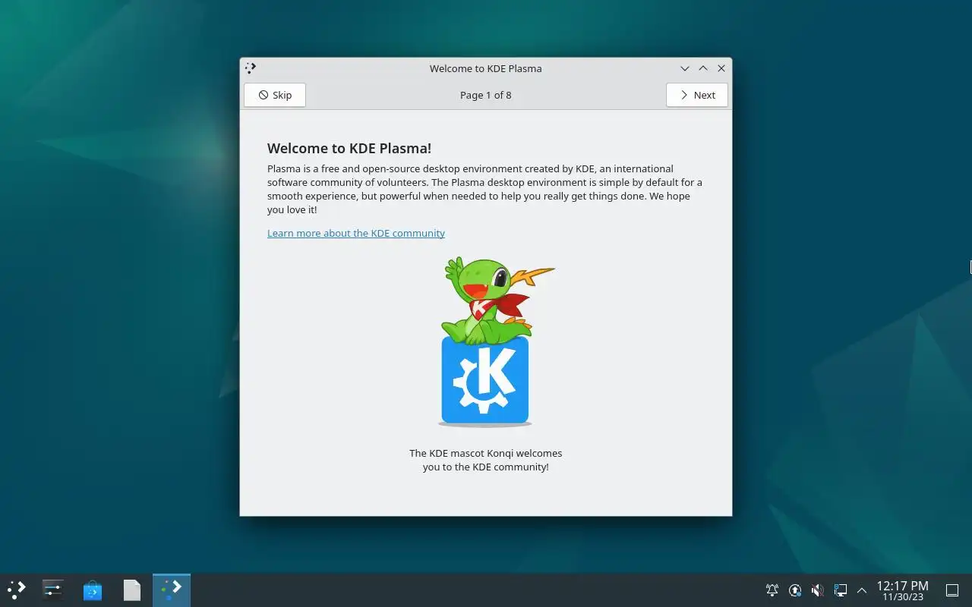
Task: Maximize the Welcome to KDE Plasma window
Action: (703, 68)
